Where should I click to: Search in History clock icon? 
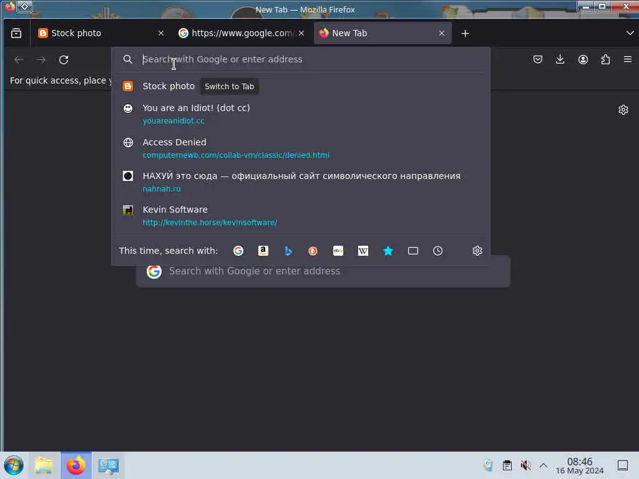(437, 251)
